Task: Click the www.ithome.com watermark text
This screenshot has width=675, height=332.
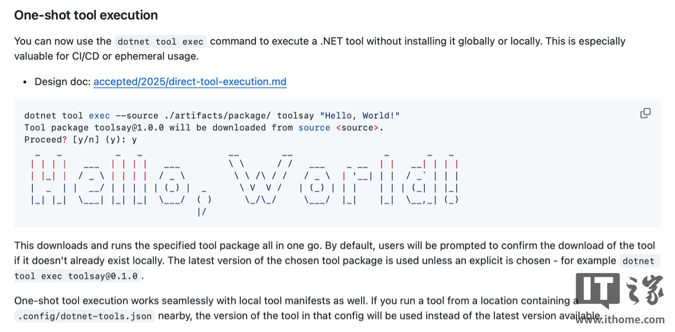Action: click(620, 320)
